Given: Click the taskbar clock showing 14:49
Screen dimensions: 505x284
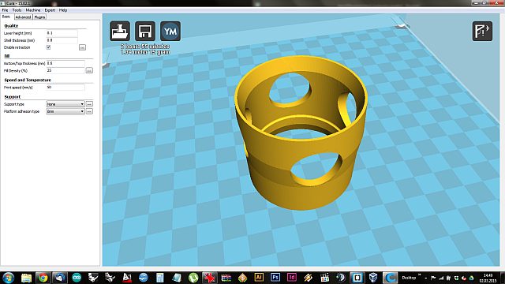Looking at the screenshot, I should click(x=488, y=278).
